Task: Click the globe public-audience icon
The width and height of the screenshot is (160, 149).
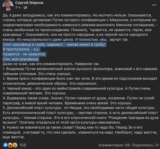Action: [x=25, y=8]
